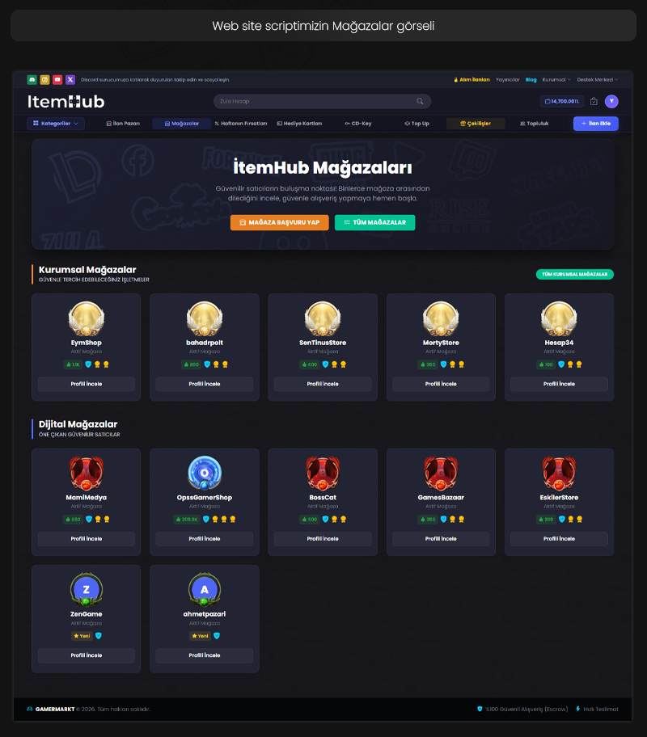Click OpssGamerShop blue badge avatar

click(x=205, y=474)
